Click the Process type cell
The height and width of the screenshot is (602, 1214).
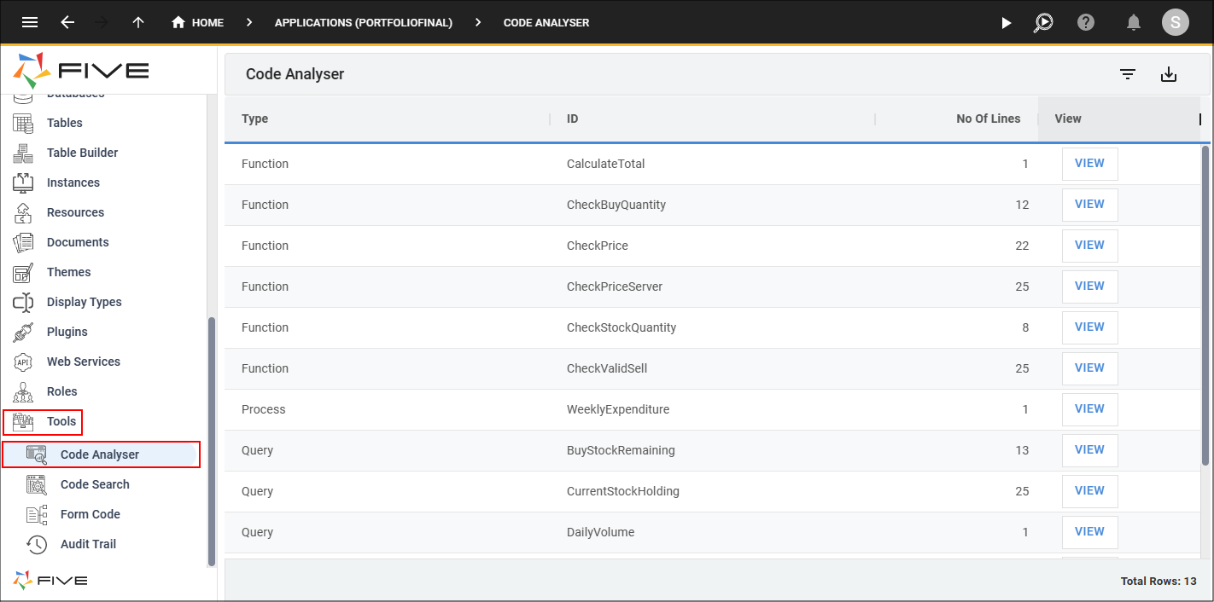264,409
